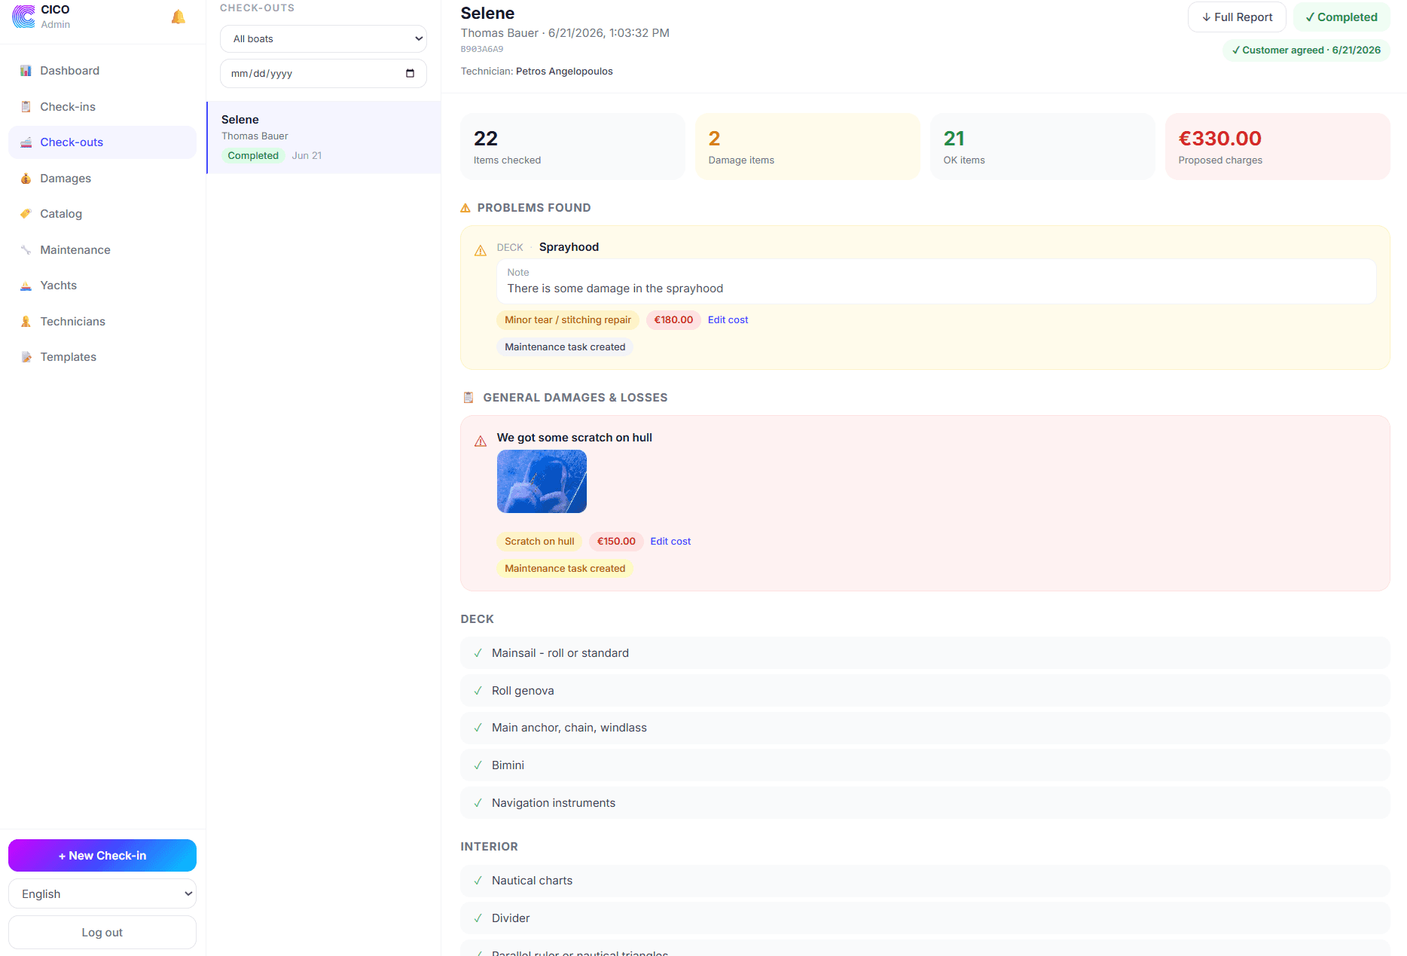Click the CICO logo icon
Image resolution: width=1407 pixels, height=956 pixels.
pyautogui.click(x=23, y=17)
